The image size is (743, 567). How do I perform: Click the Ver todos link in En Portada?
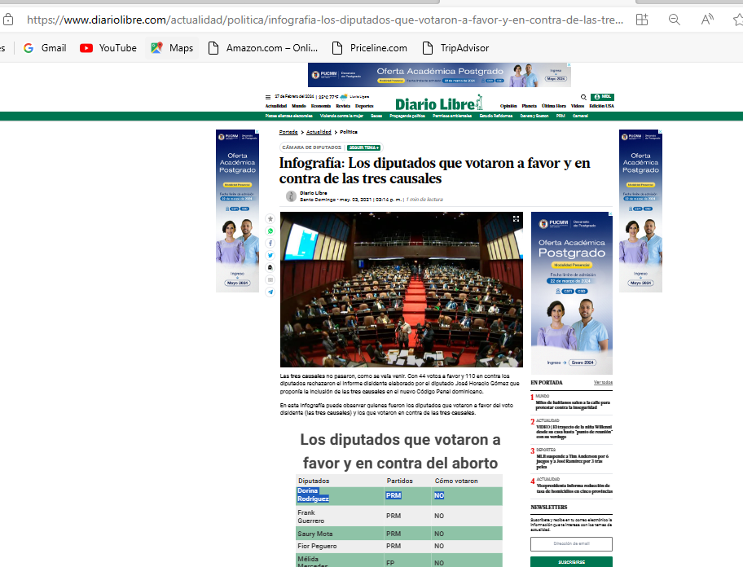pyautogui.click(x=603, y=382)
